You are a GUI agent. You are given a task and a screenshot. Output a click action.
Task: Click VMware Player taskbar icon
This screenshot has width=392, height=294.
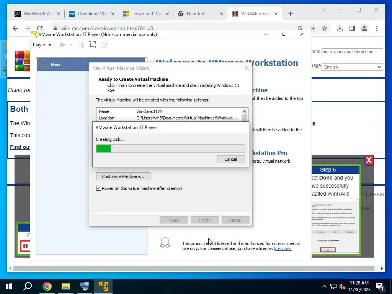[103, 286]
